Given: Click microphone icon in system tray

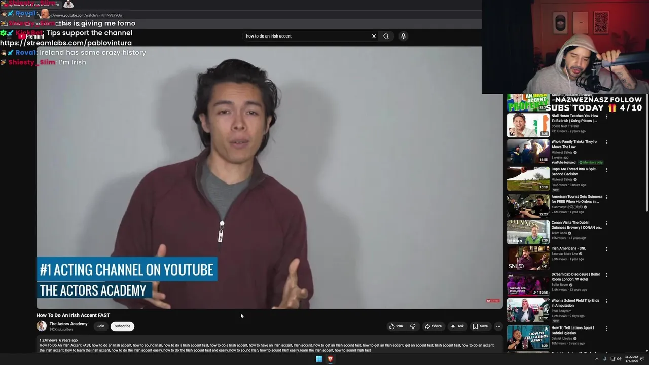Looking at the screenshot, I should click(604, 359).
